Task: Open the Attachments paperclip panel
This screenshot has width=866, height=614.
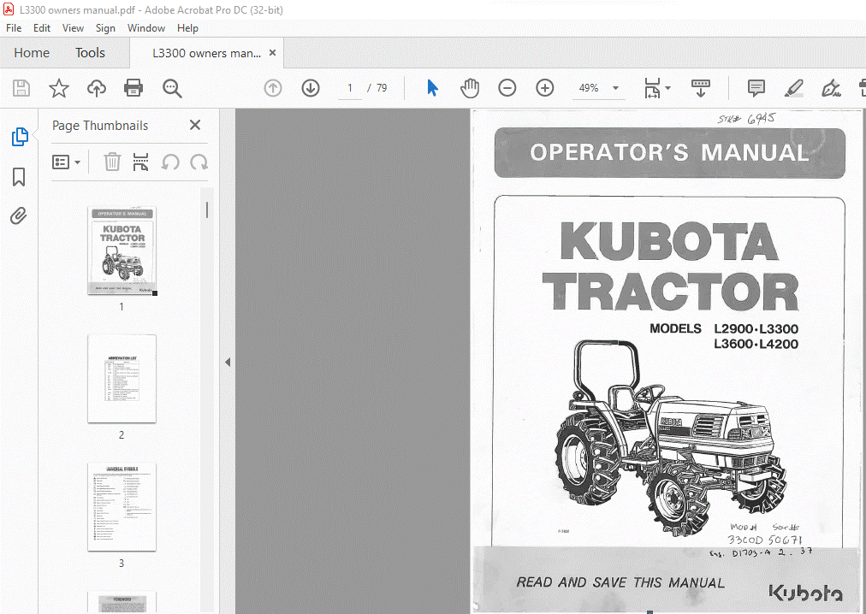Action: click(19, 215)
